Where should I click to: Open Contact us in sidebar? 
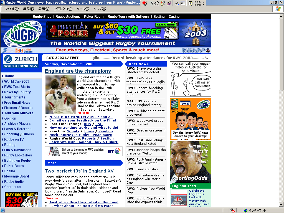coord(13,187)
